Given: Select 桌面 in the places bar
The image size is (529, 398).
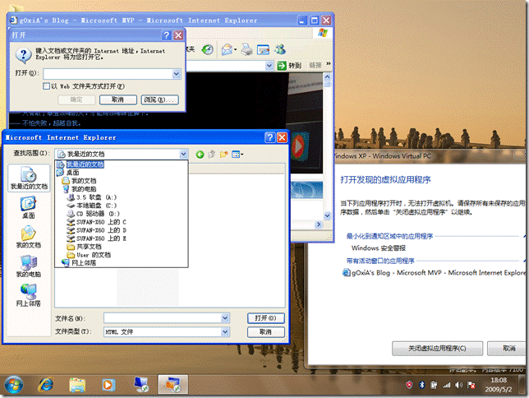Looking at the screenshot, I should click(29, 207).
